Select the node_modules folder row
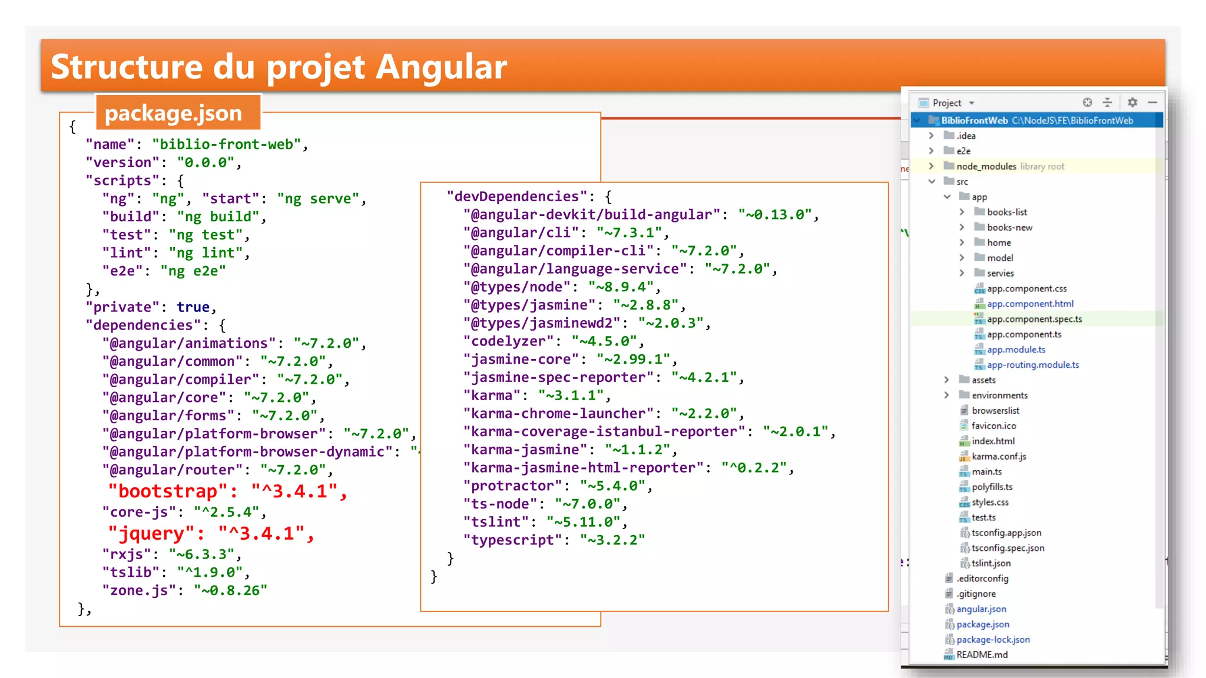Image resolution: width=1206 pixels, height=678 pixels. tap(1036, 167)
